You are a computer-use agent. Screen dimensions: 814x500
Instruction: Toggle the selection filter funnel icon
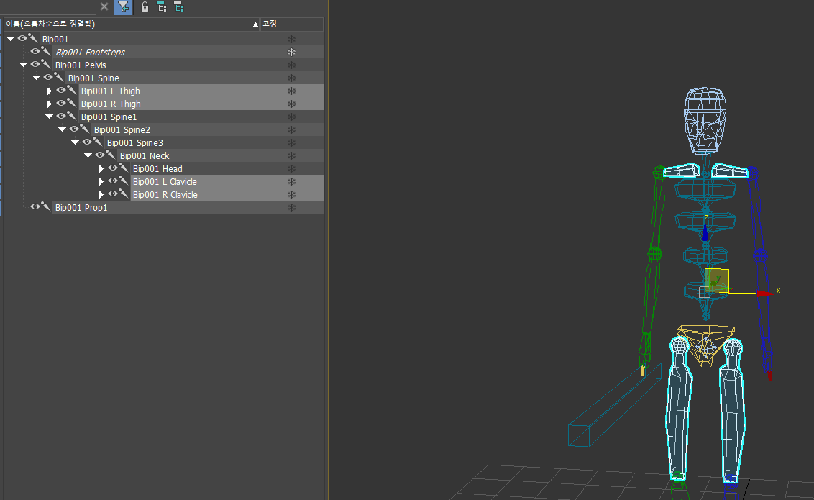point(123,7)
